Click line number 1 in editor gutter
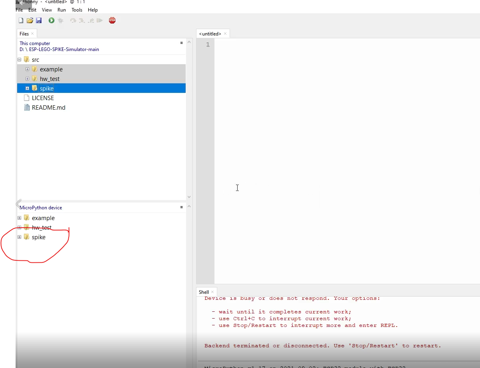Viewport: 480px width, 368px height. (208, 45)
